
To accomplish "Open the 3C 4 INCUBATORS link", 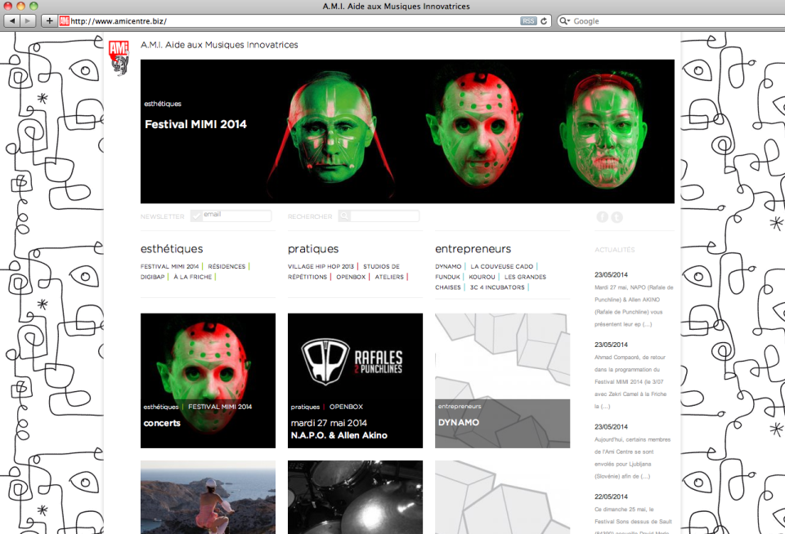I will click(x=497, y=287).
